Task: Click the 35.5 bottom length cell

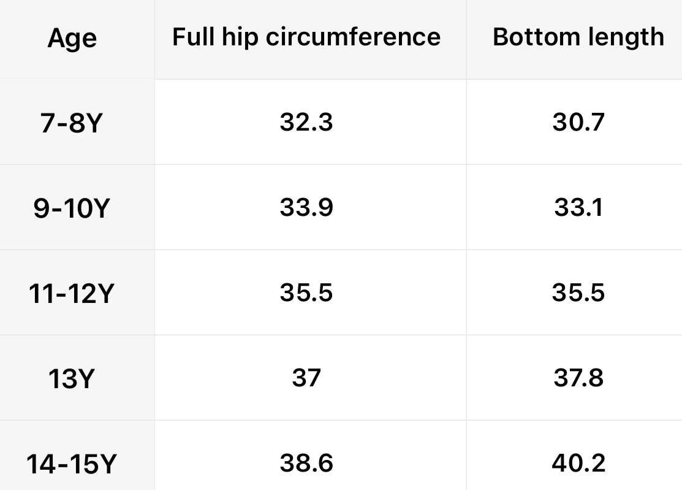Action: pyautogui.click(x=578, y=293)
